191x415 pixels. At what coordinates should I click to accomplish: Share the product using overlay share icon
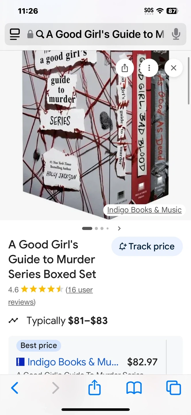pos(125,68)
